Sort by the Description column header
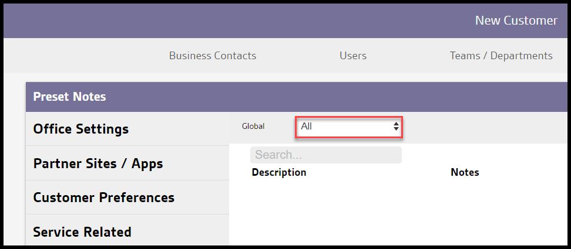The height and width of the screenshot is (249, 571). pyautogui.click(x=279, y=172)
